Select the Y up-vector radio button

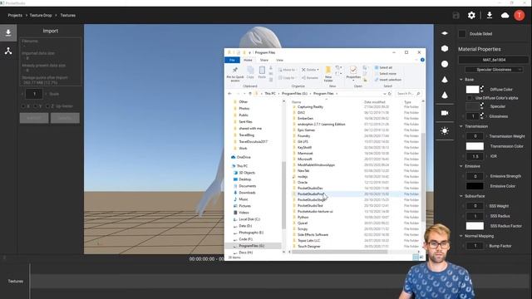(35, 106)
